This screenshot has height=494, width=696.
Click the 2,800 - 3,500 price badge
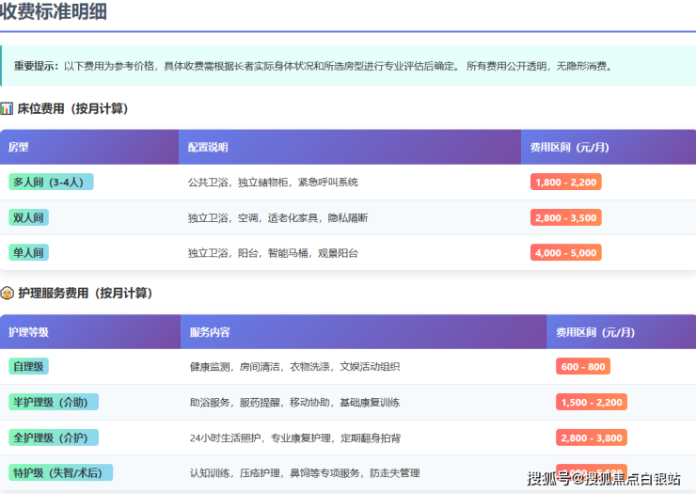[565, 217]
